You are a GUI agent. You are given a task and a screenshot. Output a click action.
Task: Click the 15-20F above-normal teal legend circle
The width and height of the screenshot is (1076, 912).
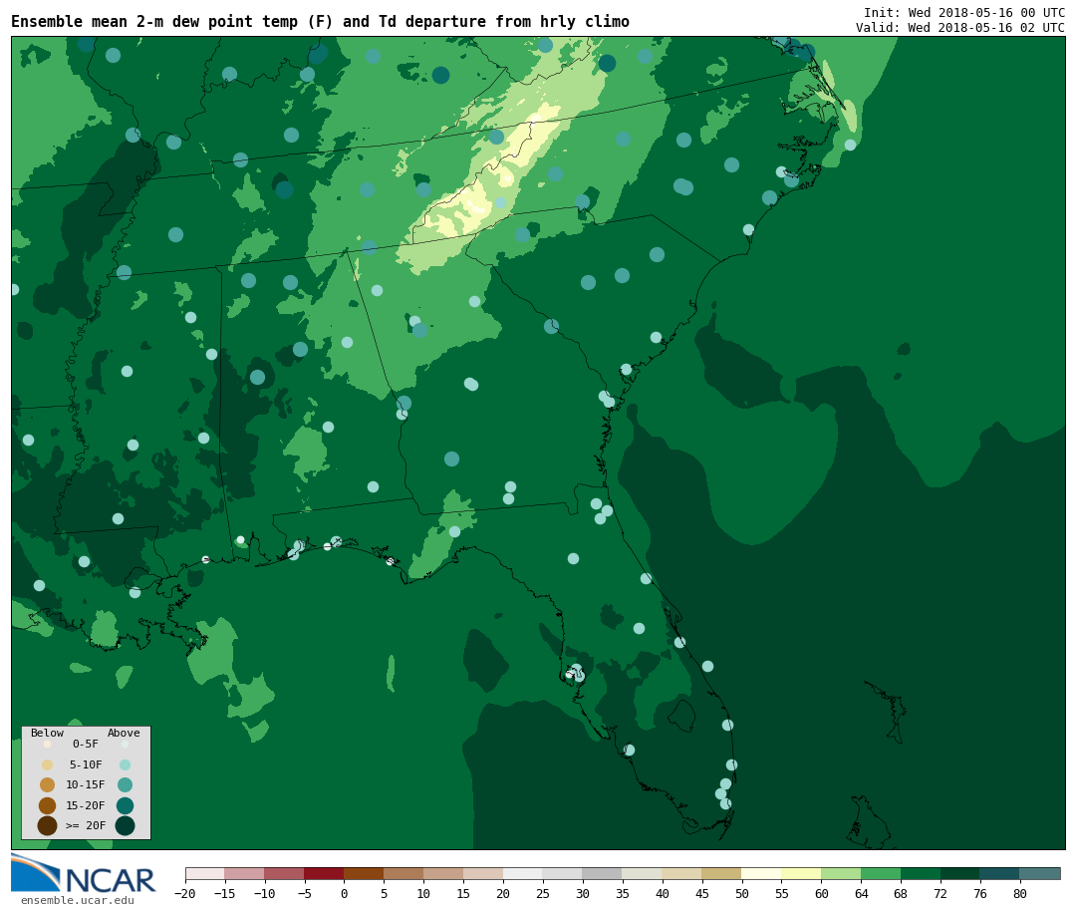[125, 805]
